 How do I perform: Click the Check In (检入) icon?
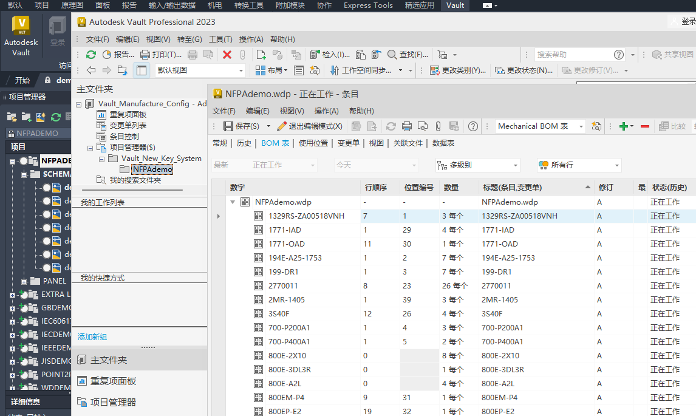pos(315,55)
